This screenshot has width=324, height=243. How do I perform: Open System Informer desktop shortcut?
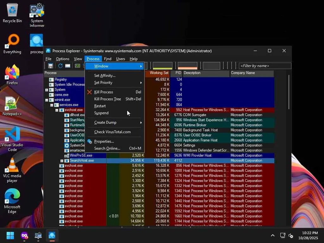(x=37, y=15)
